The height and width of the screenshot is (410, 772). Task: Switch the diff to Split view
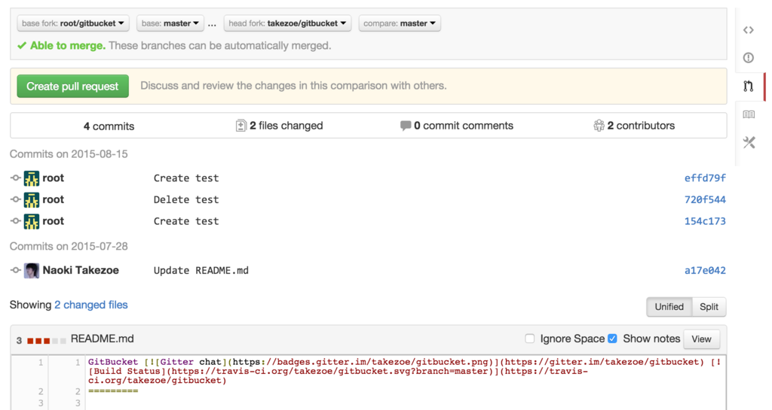click(709, 307)
